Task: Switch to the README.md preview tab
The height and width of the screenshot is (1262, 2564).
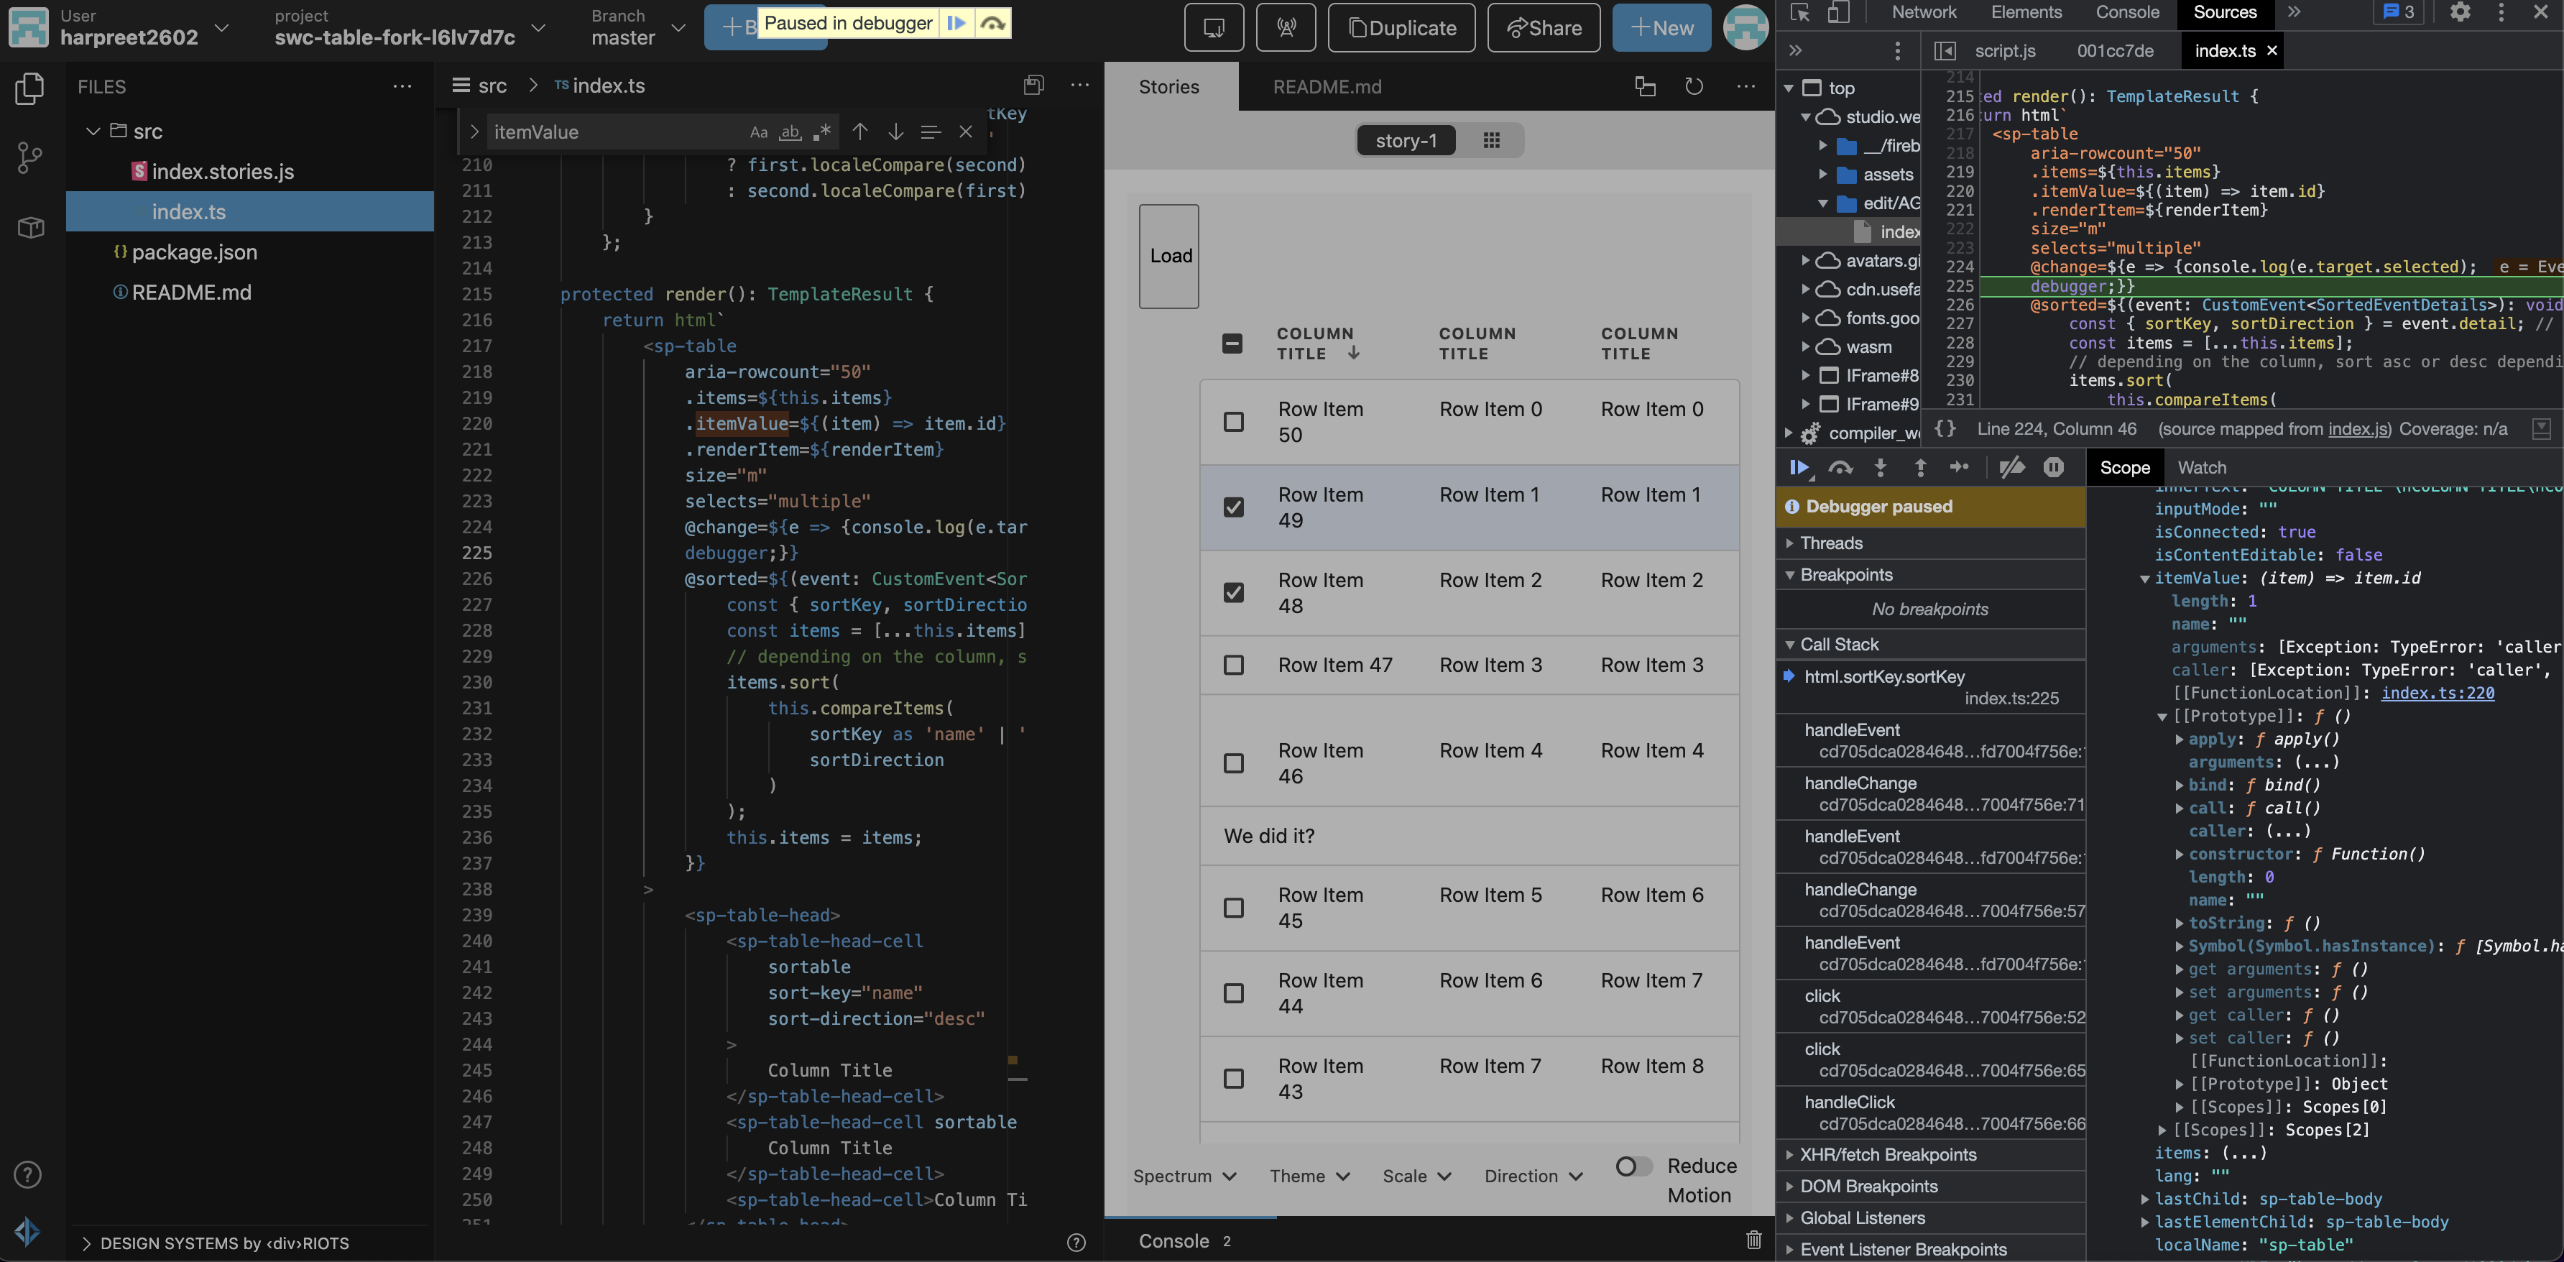Action: pos(1327,86)
